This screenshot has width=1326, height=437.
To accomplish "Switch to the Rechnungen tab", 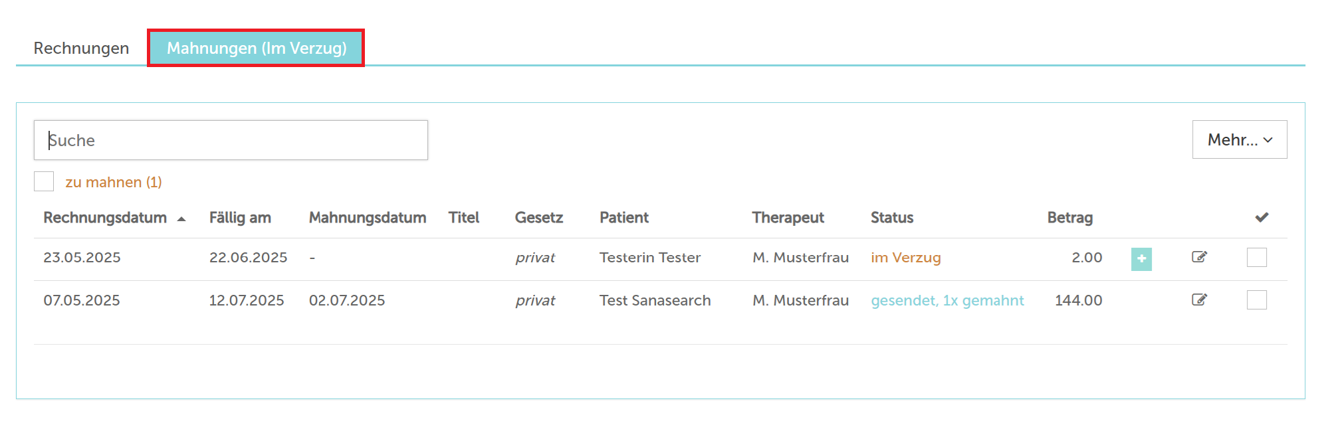I will tap(81, 48).
